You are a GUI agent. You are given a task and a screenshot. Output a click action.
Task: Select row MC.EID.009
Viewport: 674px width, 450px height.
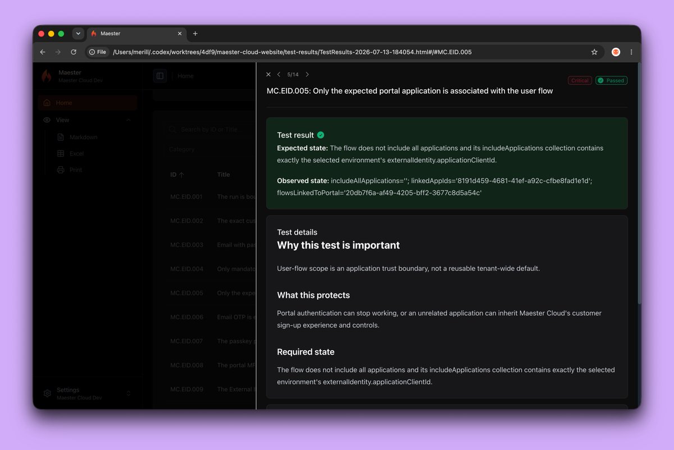tap(211, 389)
